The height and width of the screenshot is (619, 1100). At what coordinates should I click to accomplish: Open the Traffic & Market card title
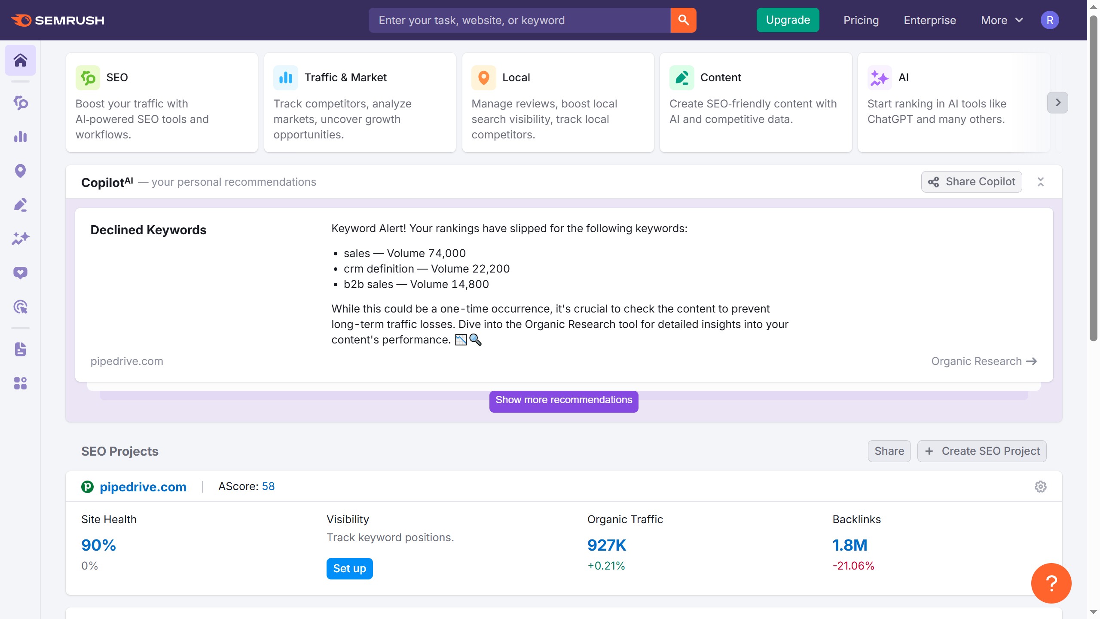point(345,78)
